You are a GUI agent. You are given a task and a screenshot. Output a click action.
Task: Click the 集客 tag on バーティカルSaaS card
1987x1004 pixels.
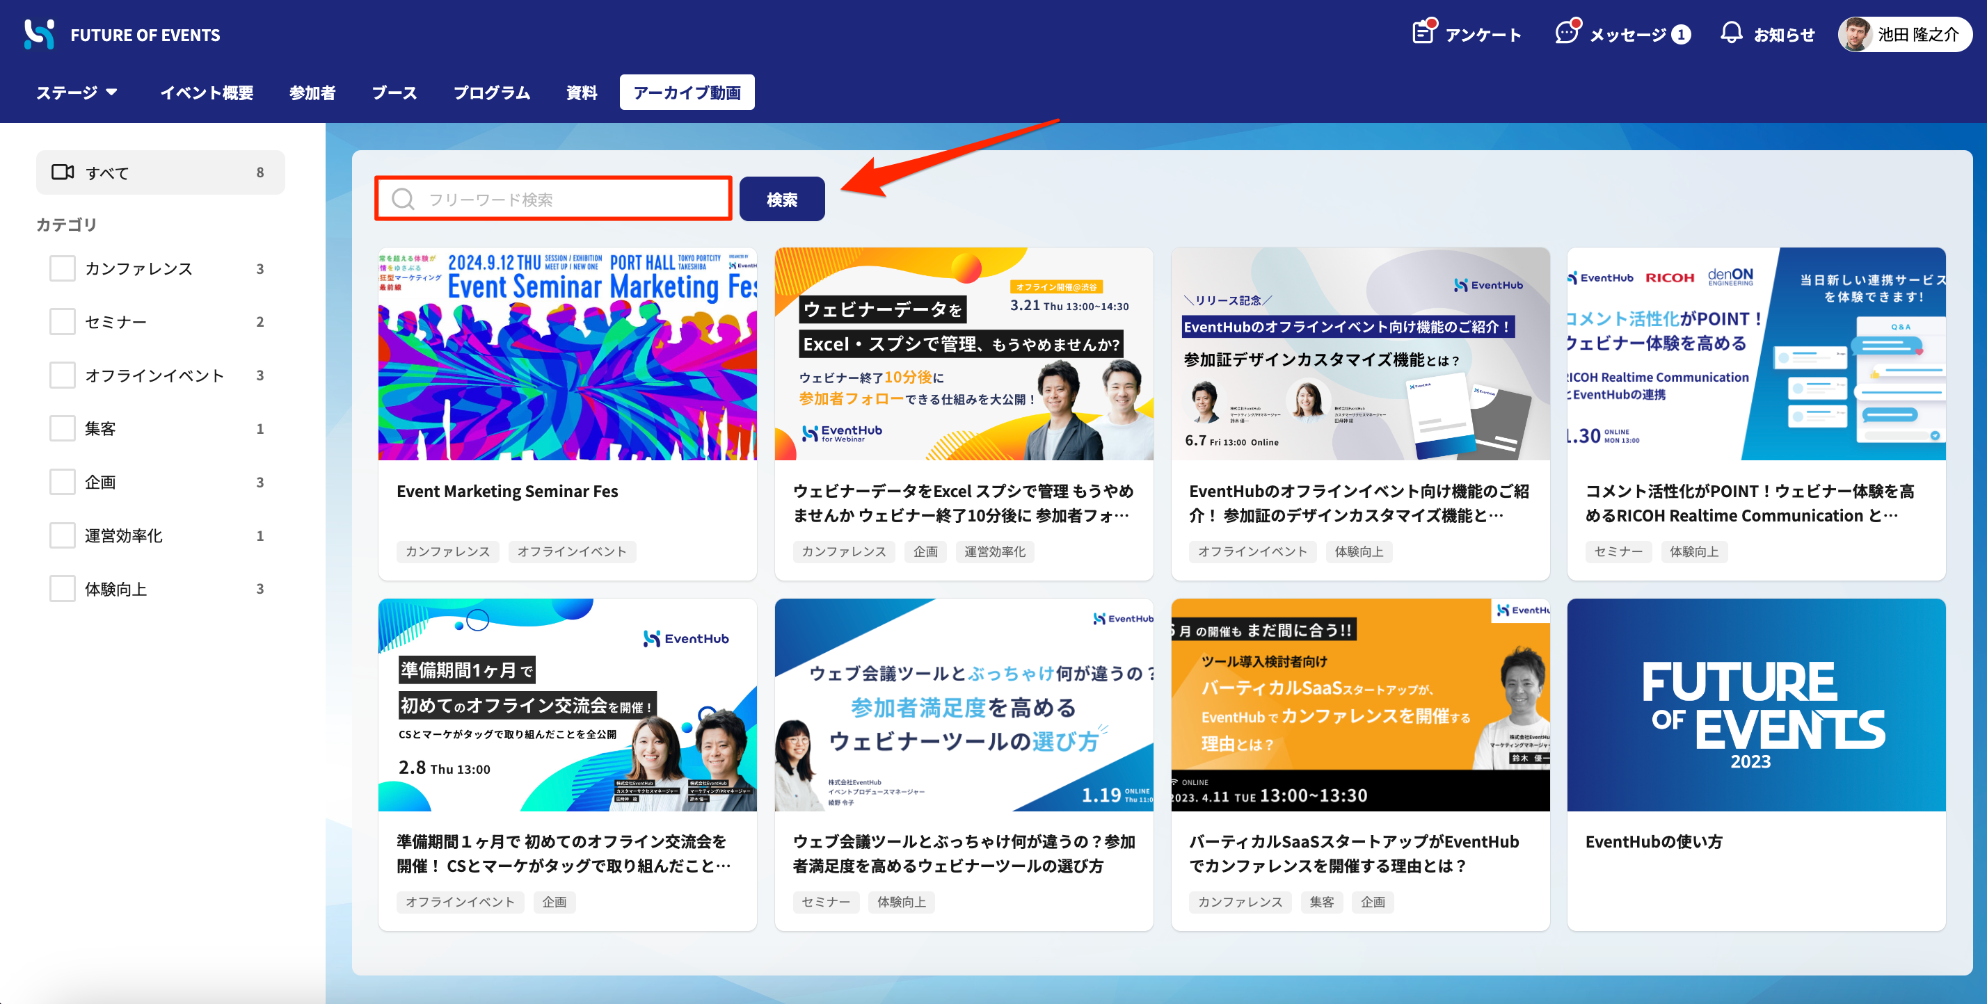tap(1321, 901)
